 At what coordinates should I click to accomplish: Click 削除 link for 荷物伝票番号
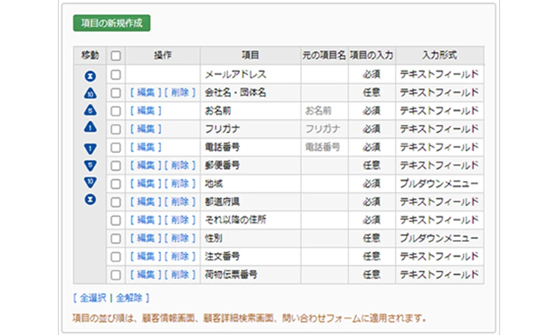point(180,275)
